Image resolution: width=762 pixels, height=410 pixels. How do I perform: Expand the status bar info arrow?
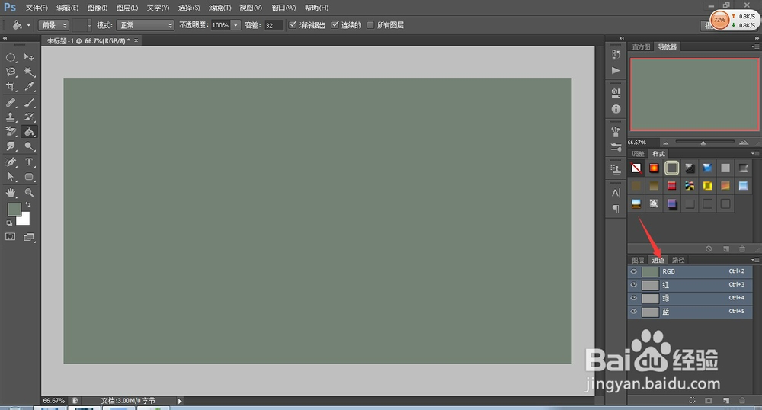coord(180,402)
